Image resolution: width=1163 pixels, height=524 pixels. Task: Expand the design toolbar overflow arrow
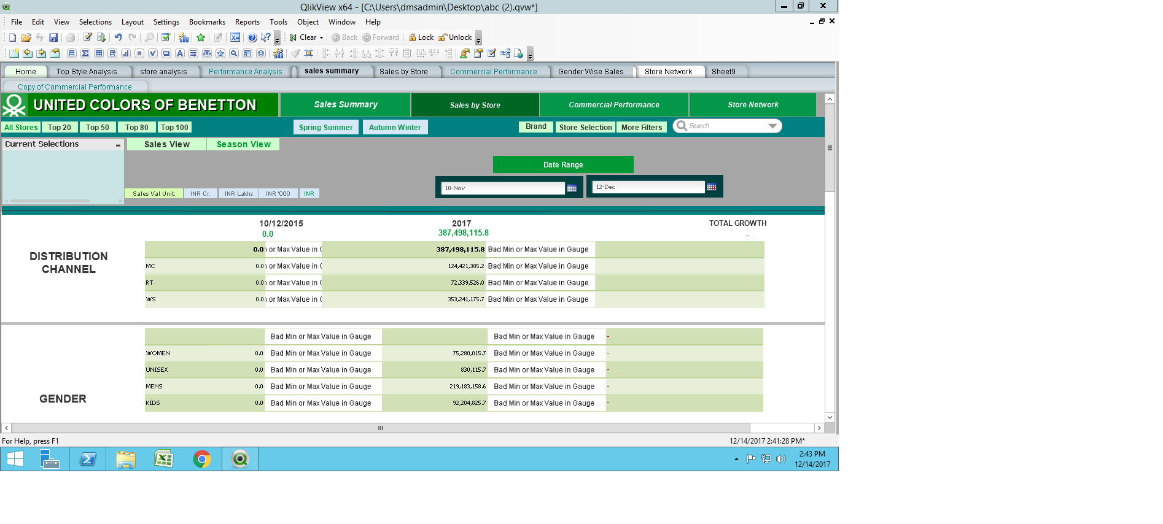point(530,55)
